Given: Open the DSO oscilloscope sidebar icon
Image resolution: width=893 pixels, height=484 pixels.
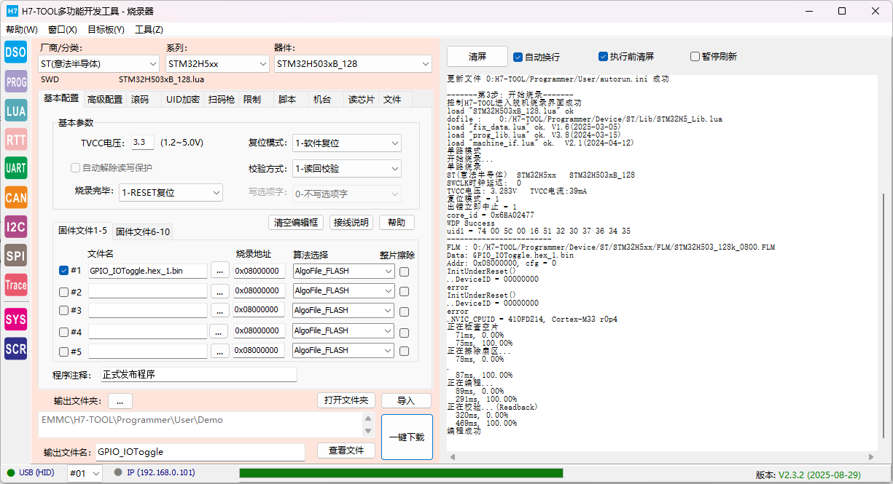Looking at the screenshot, I should point(15,52).
